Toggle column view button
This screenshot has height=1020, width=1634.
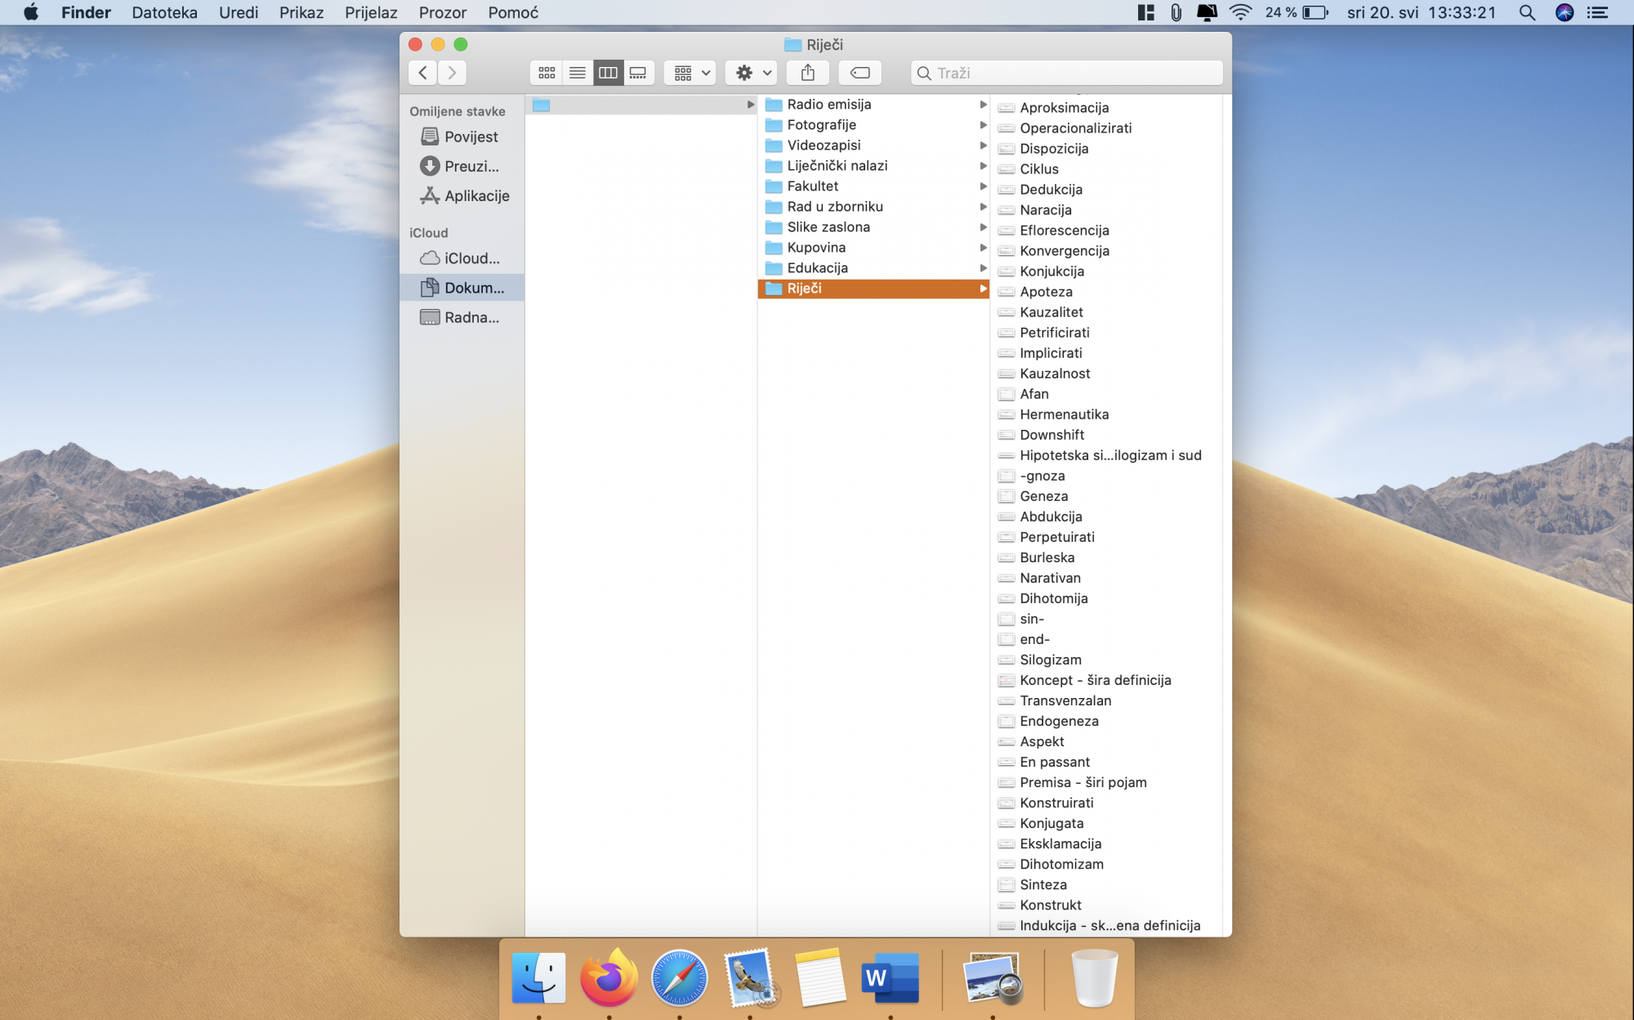point(608,73)
